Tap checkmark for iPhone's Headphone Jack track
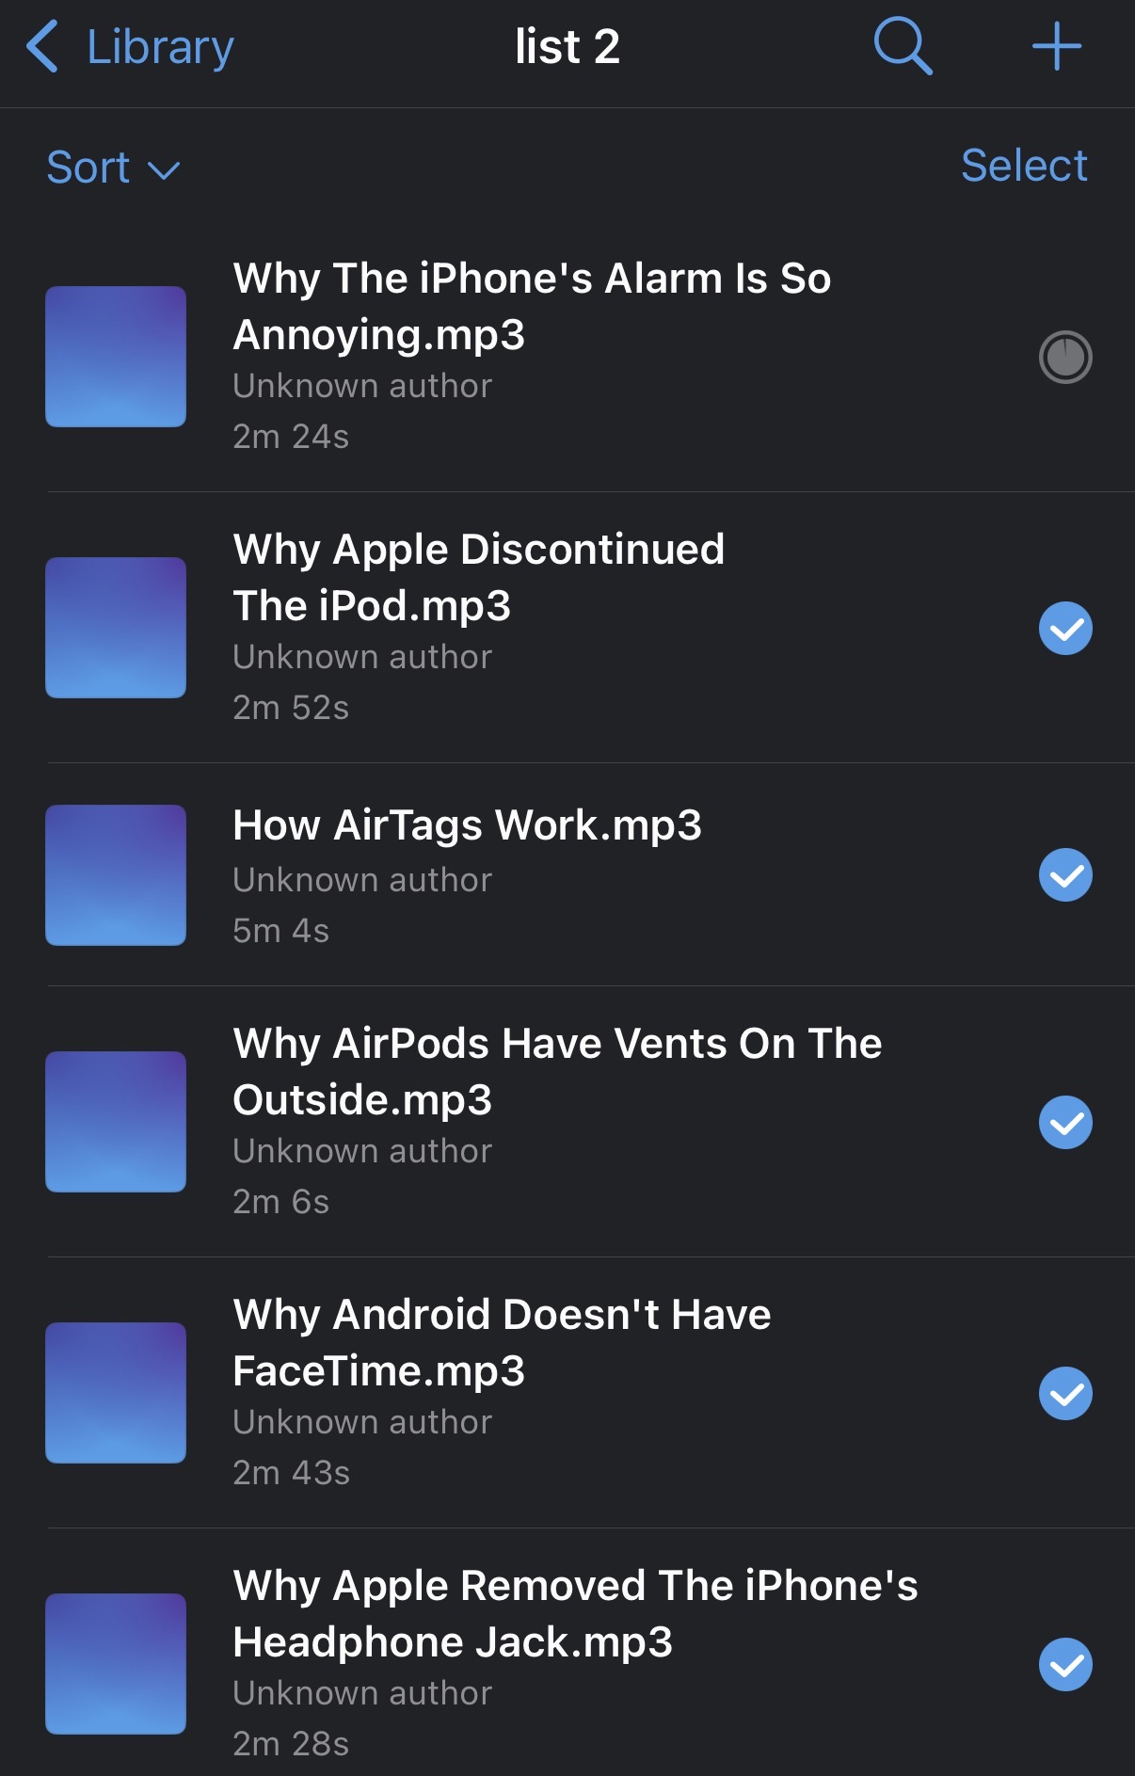Image resolution: width=1135 pixels, height=1776 pixels. click(x=1065, y=1665)
